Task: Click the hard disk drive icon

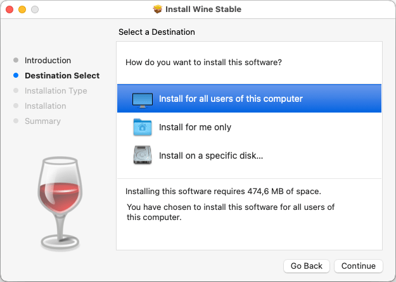Action: tap(143, 155)
